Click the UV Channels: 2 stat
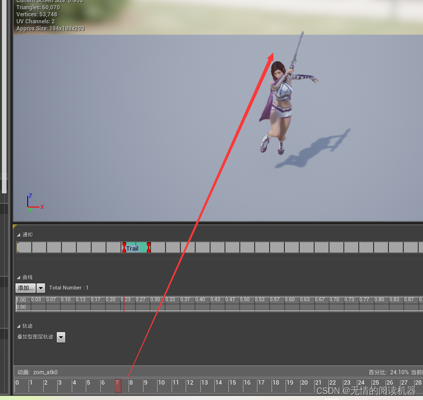 point(36,22)
